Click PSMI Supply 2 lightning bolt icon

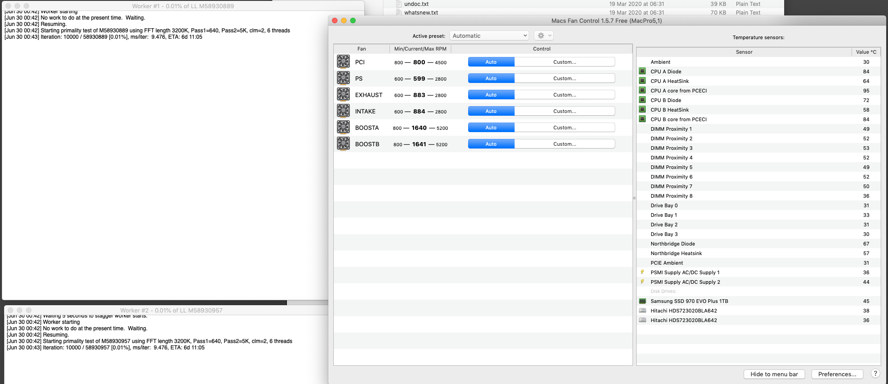643,282
